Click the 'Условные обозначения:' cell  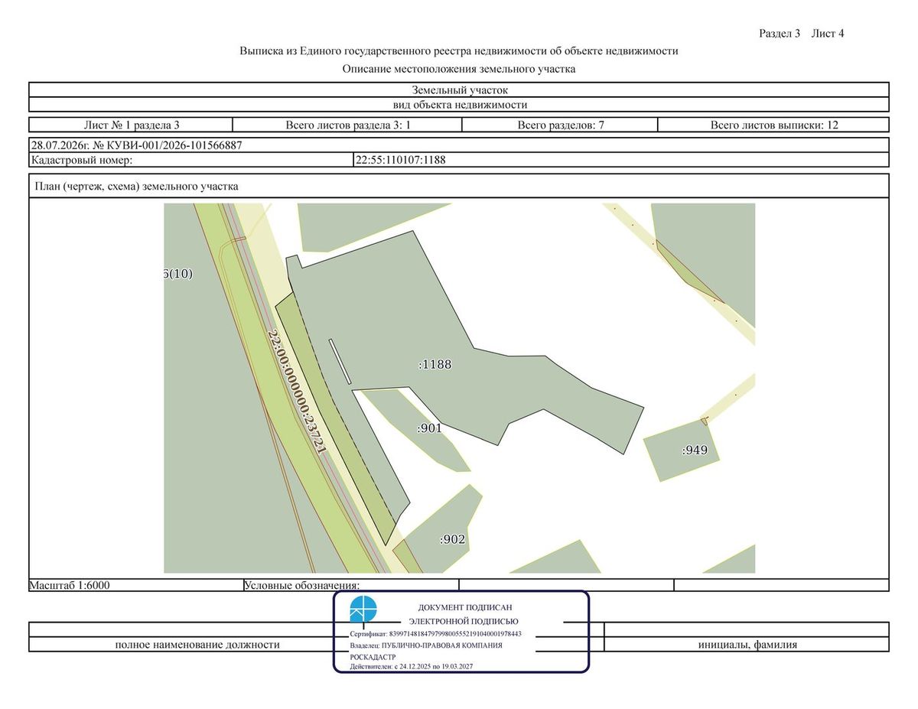[351, 585]
